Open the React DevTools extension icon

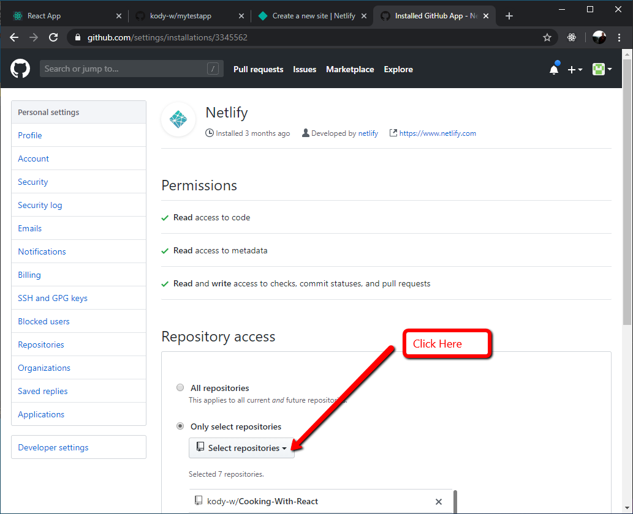click(x=572, y=37)
